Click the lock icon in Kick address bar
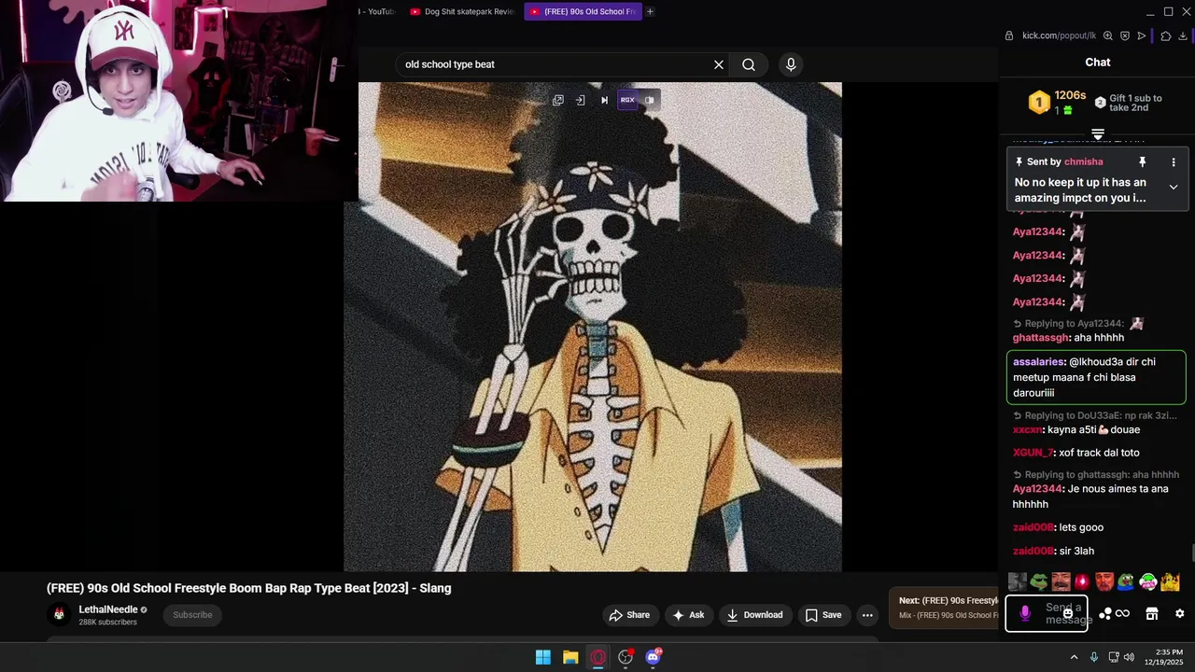Viewport: 1195px width, 672px height. (1009, 35)
